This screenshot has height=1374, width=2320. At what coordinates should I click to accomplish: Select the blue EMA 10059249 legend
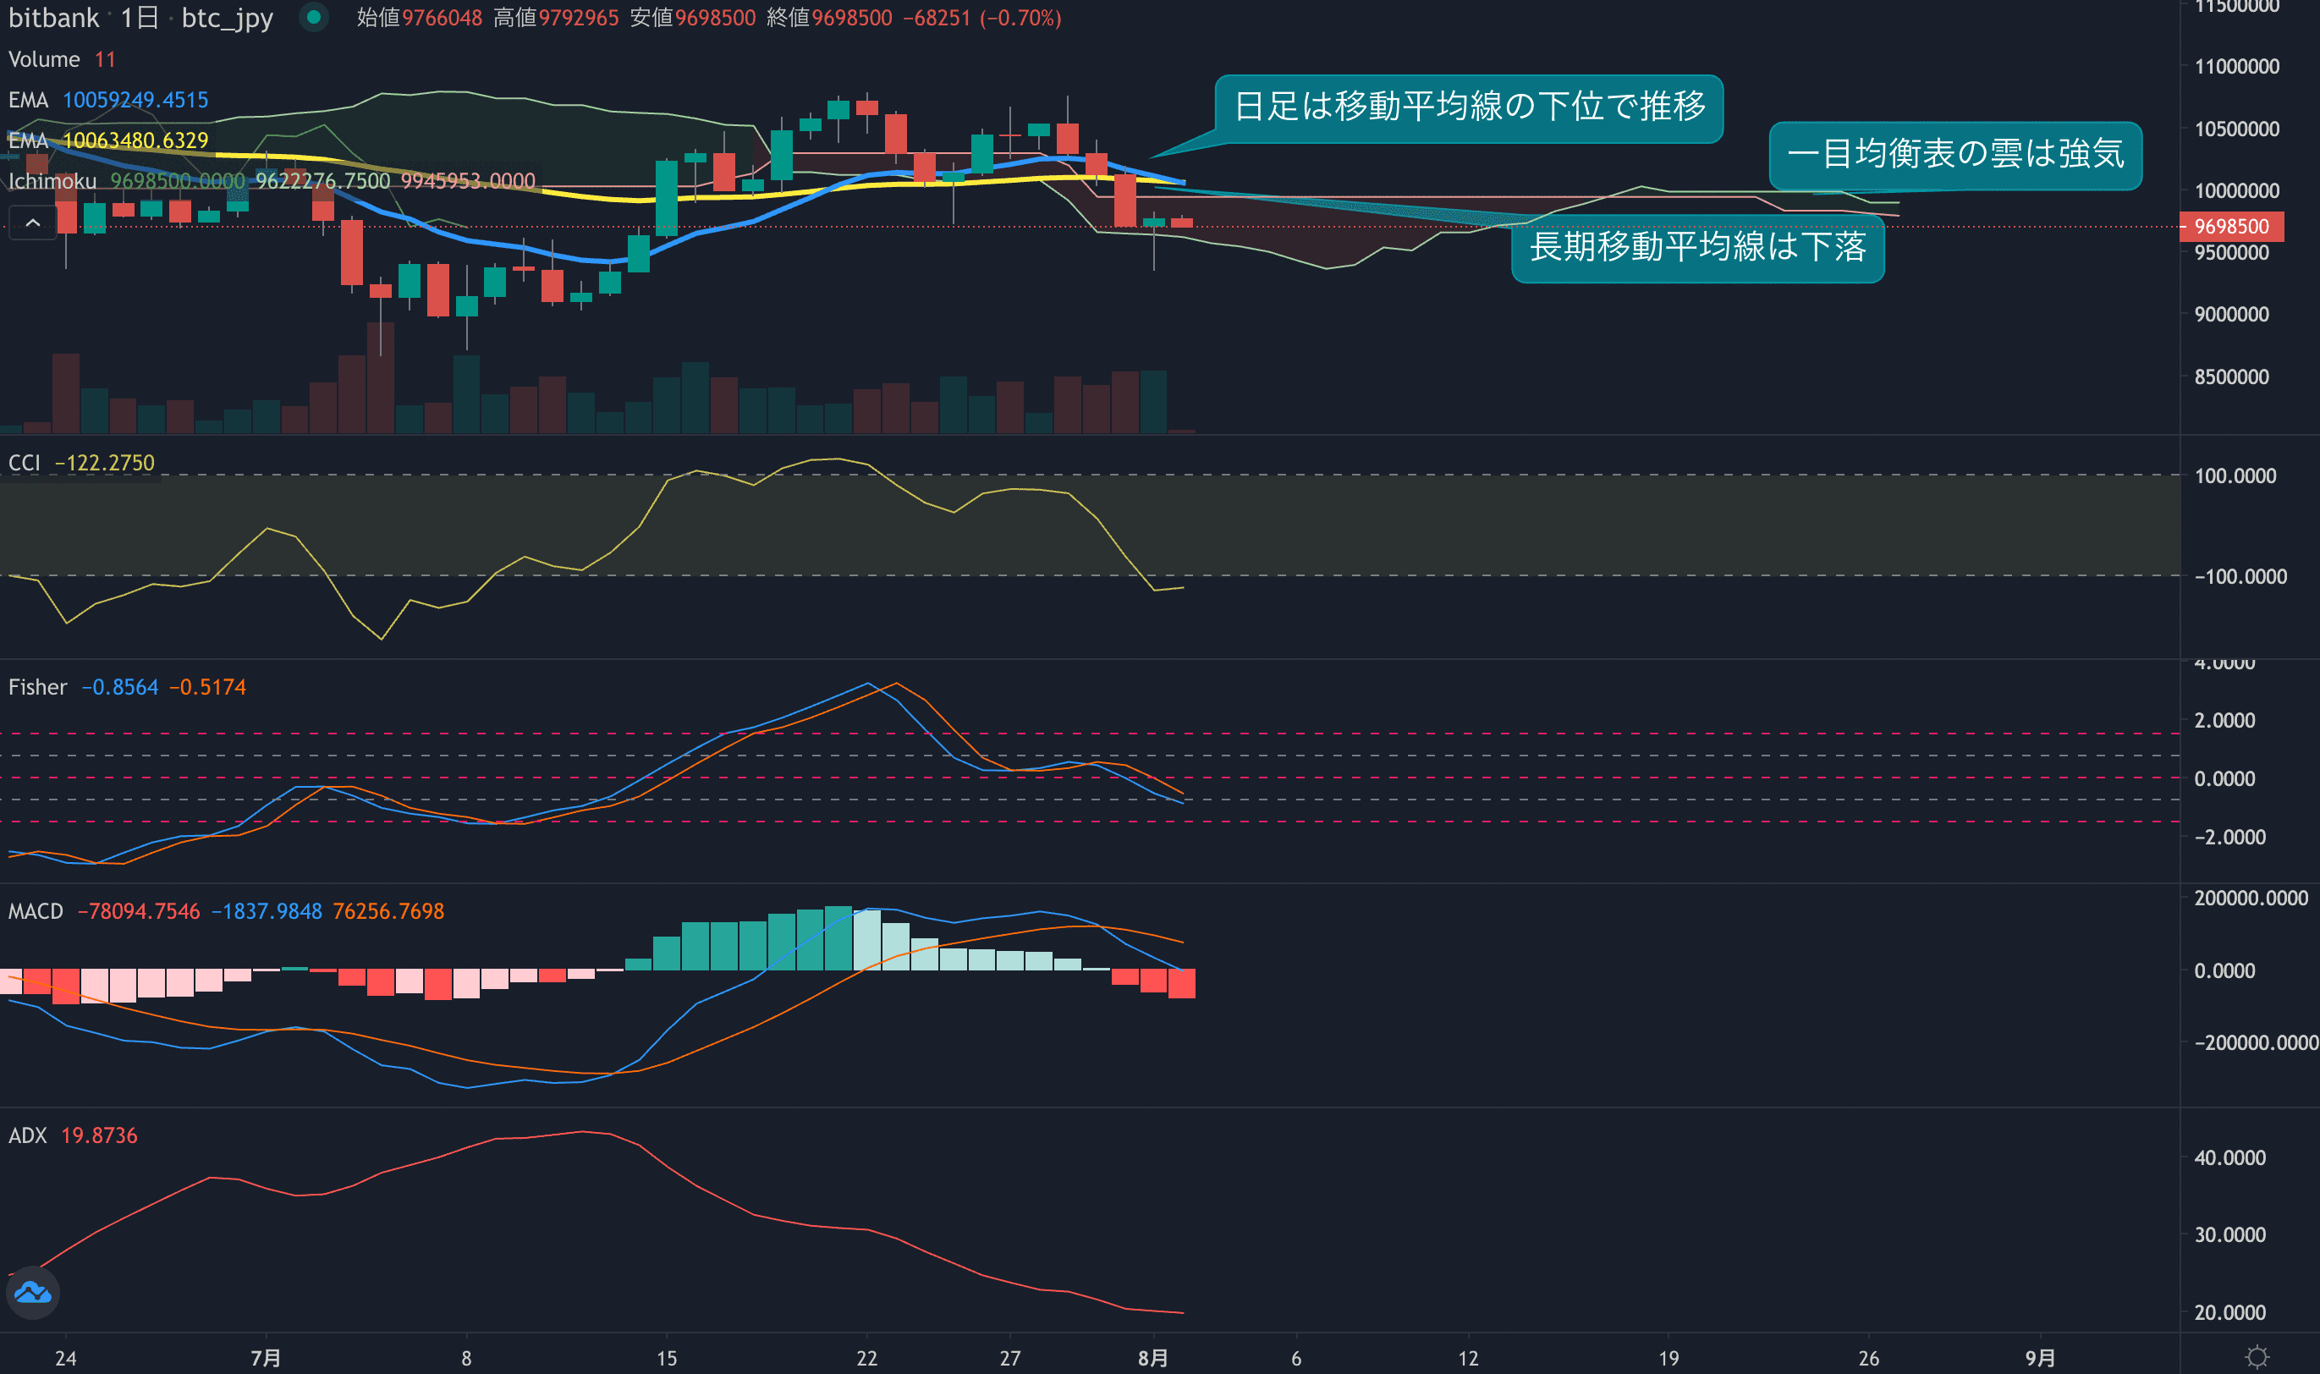(108, 100)
